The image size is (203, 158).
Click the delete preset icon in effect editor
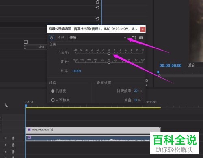pos(141,38)
